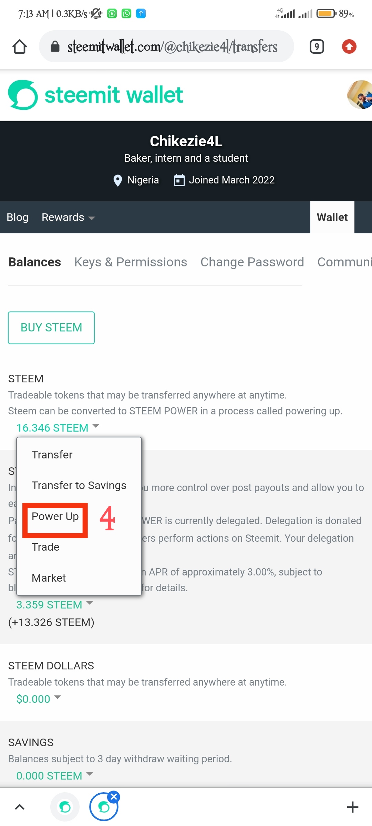
Task: Tap the browser home icon
Action: [x=20, y=47]
